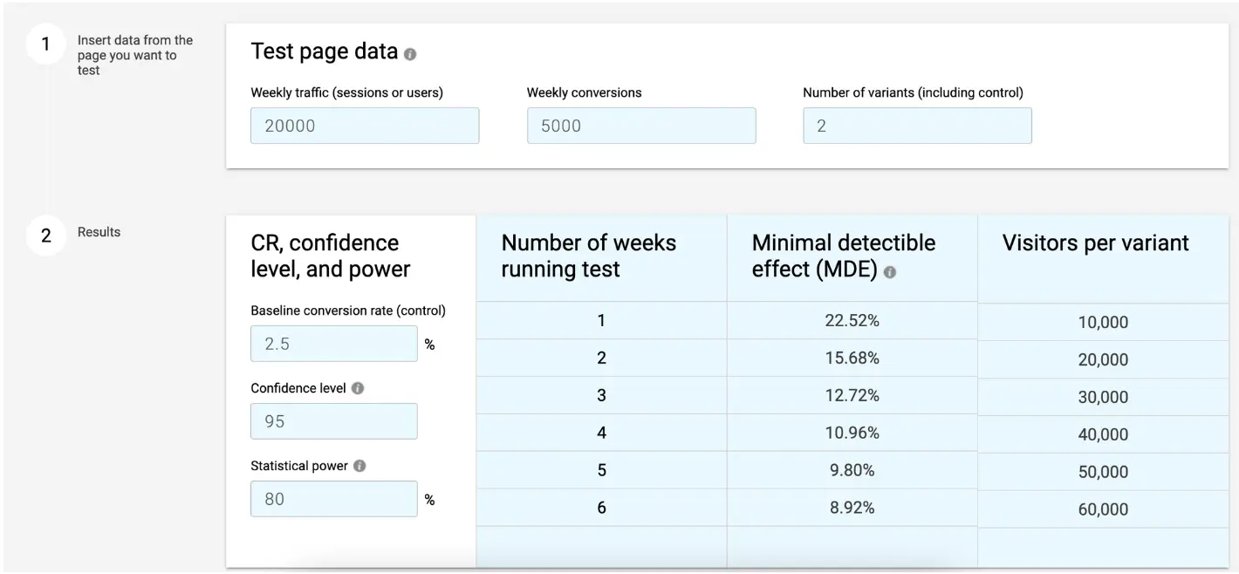This screenshot has height=574, width=1239.
Task: Click the Results step label
Action: (99, 232)
